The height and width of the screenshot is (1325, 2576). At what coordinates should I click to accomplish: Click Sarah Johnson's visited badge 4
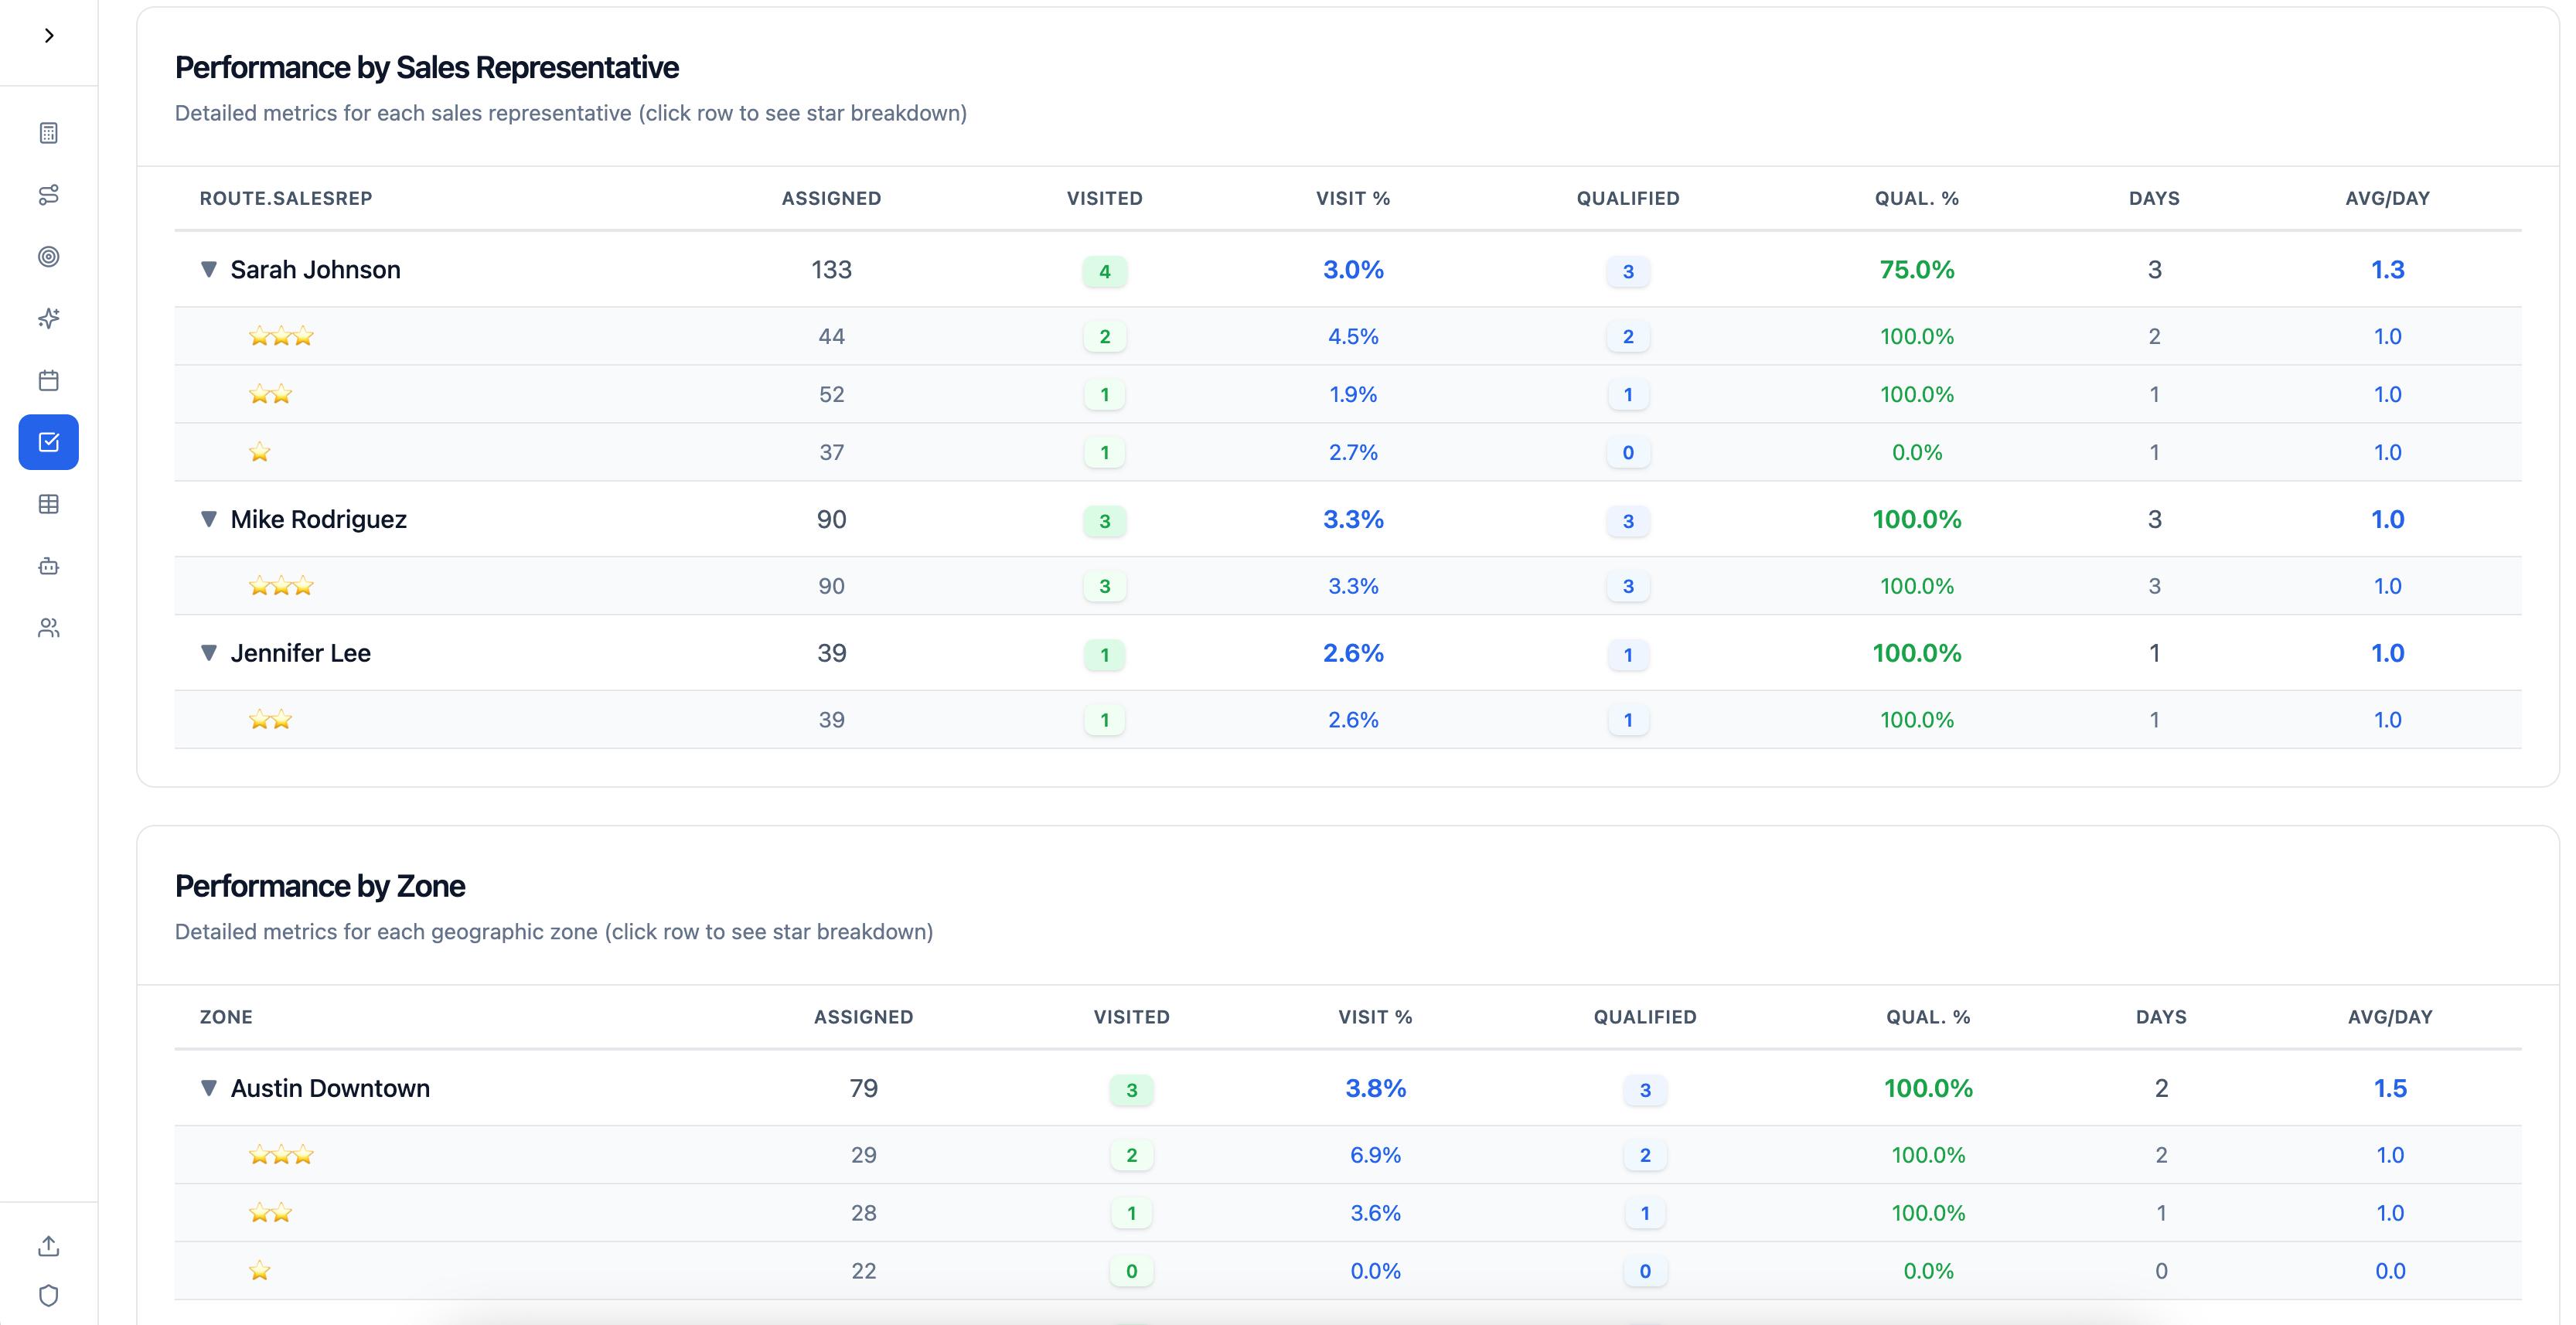click(x=1104, y=271)
